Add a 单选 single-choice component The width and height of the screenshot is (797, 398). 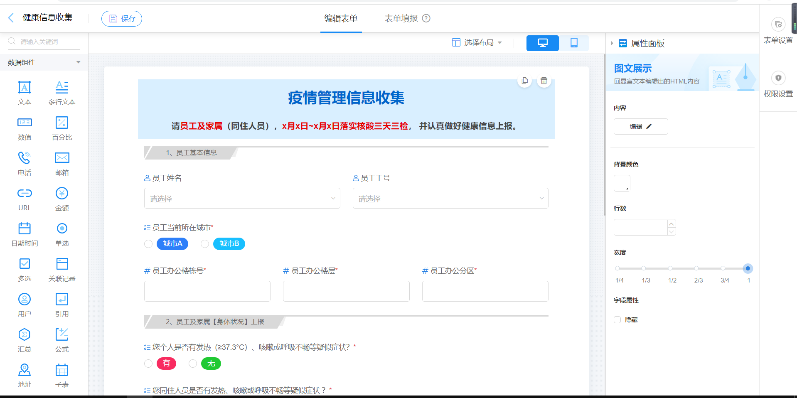pyautogui.click(x=62, y=234)
